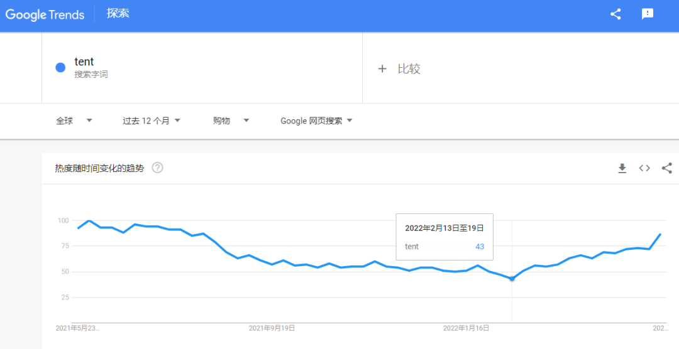Expand the Google 网页搜索 search type dropdown
The width and height of the screenshot is (679, 349).
(316, 121)
